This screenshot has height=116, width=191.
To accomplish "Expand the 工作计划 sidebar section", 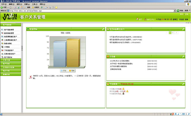I will tap(11, 60).
